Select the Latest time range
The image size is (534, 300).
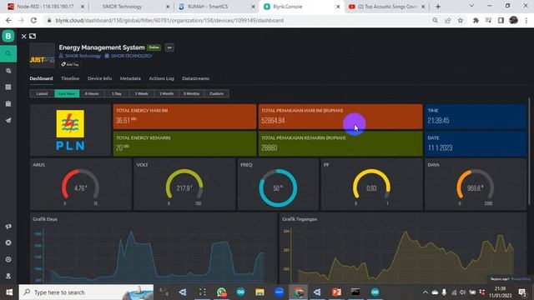[x=43, y=93]
